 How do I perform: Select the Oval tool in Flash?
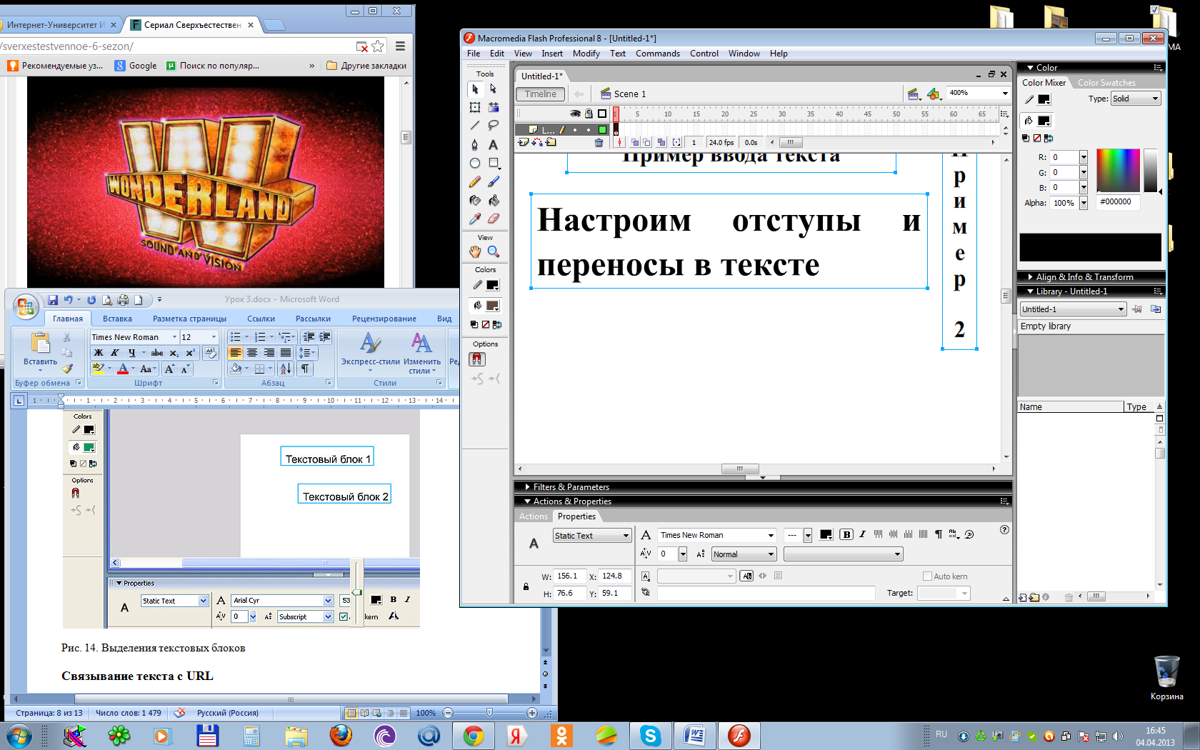point(475,163)
